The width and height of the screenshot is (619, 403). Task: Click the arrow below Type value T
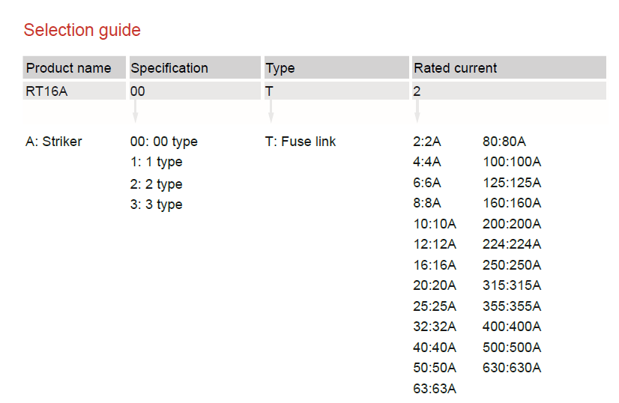(x=271, y=111)
